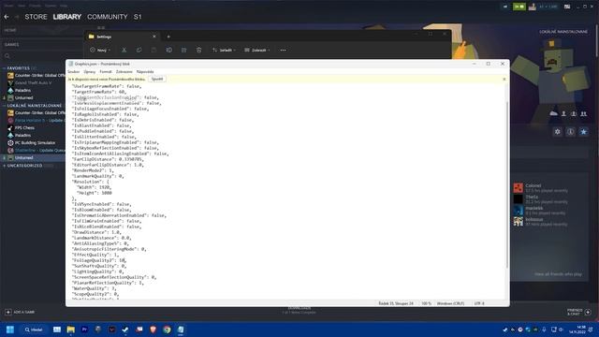Open the Seřadit sort dropdown in File Explorer
This screenshot has width=599, height=337.
point(224,50)
